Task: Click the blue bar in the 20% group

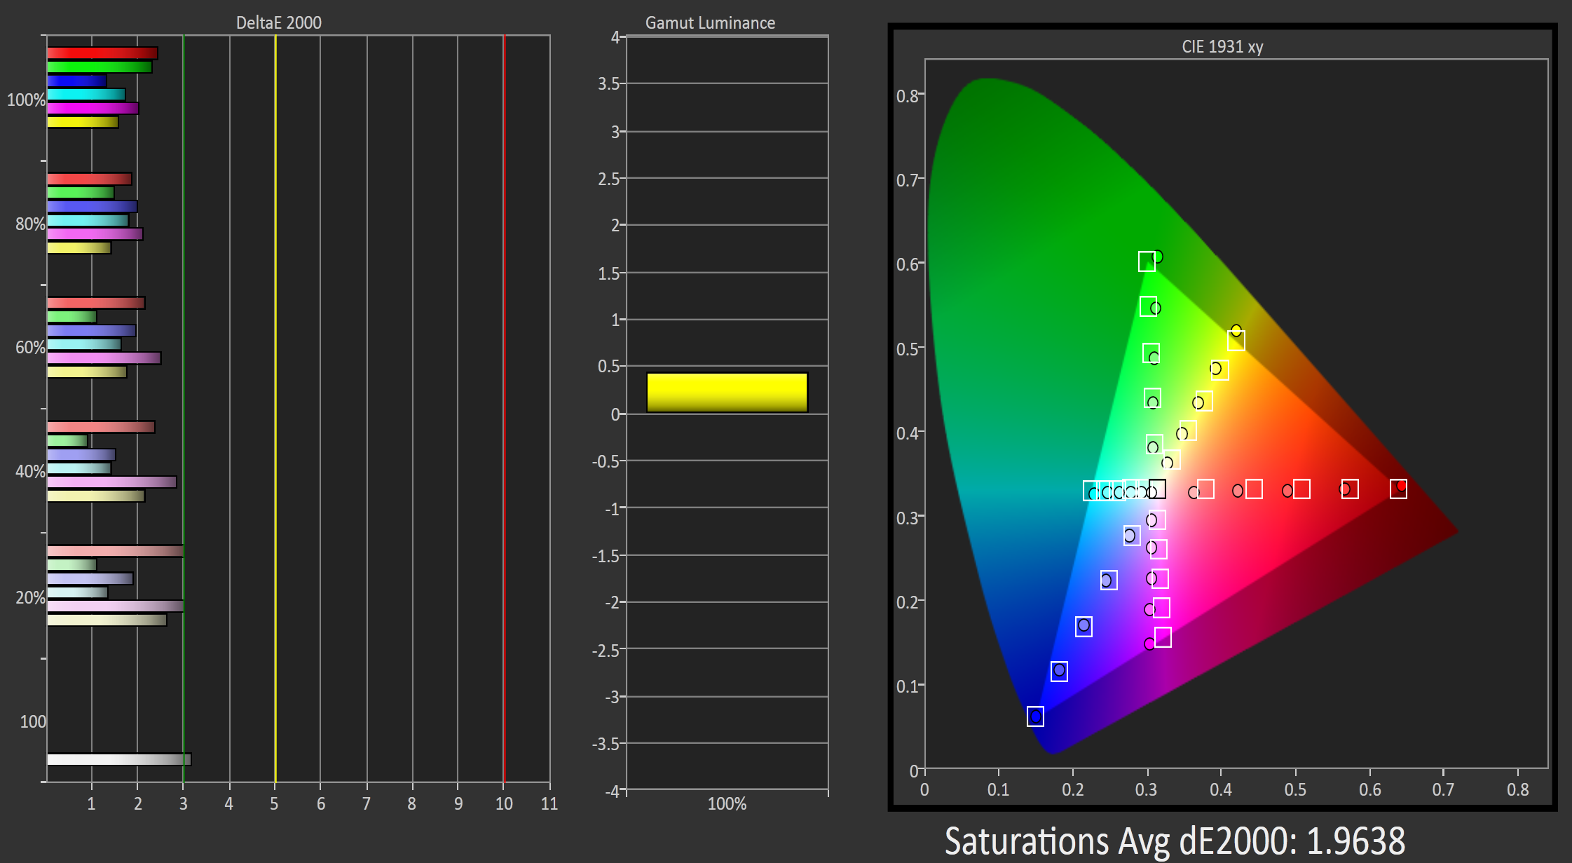Action: (x=90, y=578)
